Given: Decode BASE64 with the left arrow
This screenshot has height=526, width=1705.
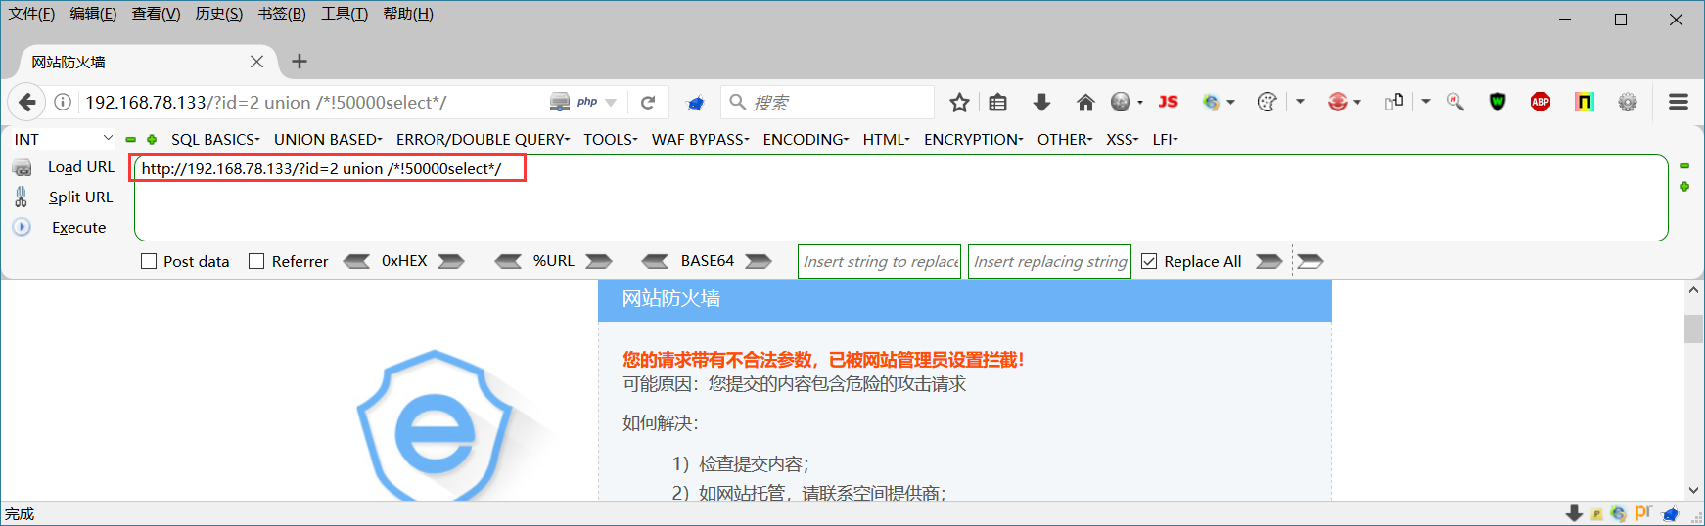Looking at the screenshot, I should (655, 261).
